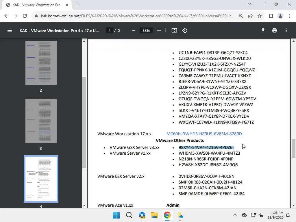Rotate the PDF counterclockwise
This screenshot has height=222, width=296.
tap(185, 30)
